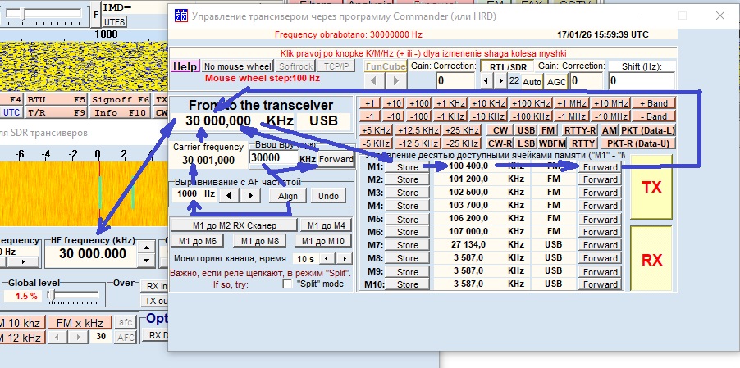
Task: Close the Commander control window
Action: pyautogui.click(x=719, y=16)
